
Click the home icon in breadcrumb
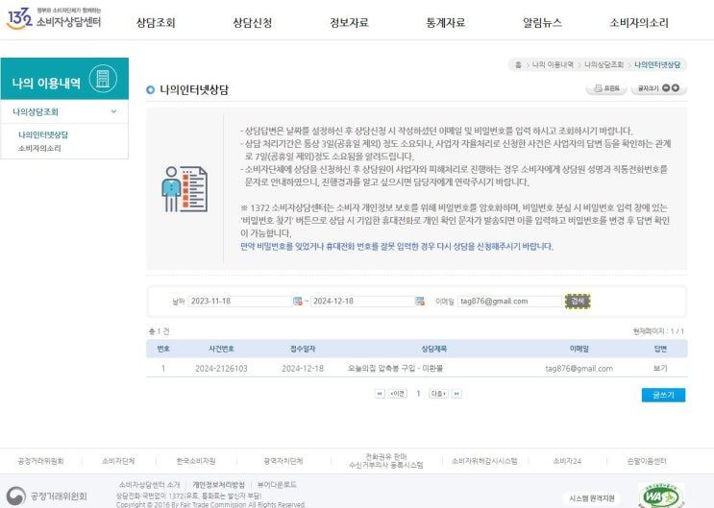(518, 64)
